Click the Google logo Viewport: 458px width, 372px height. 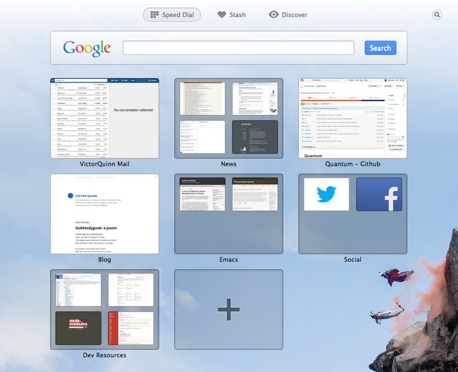[x=87, y=48]
